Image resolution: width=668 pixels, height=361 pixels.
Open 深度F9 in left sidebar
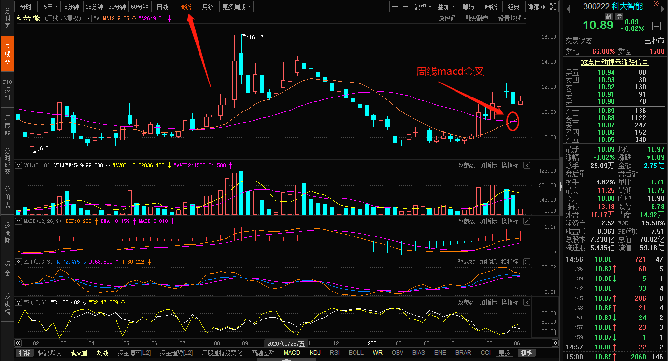coord(7,125)
